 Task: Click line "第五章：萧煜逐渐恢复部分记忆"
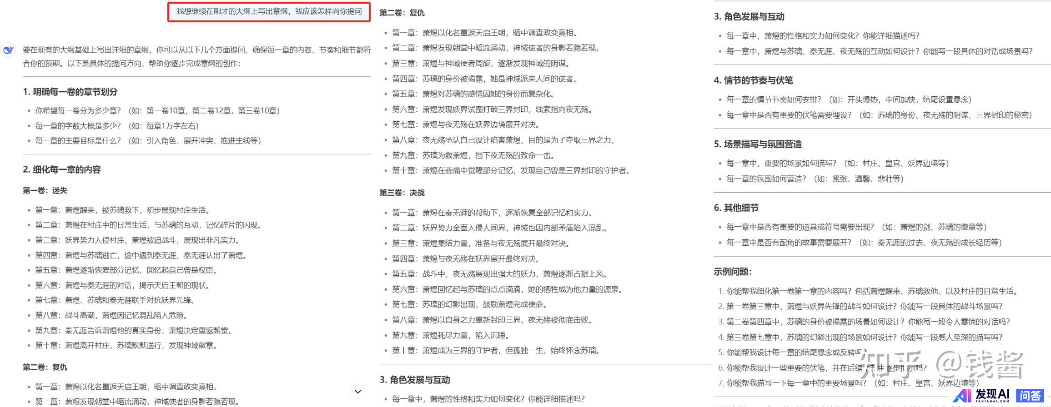[126, 270]
